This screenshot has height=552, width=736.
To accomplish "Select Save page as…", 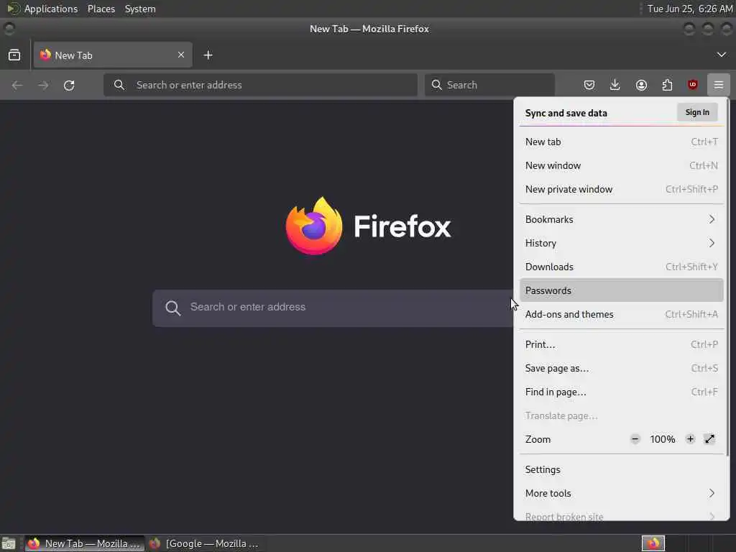I will (x=622, y=368).
